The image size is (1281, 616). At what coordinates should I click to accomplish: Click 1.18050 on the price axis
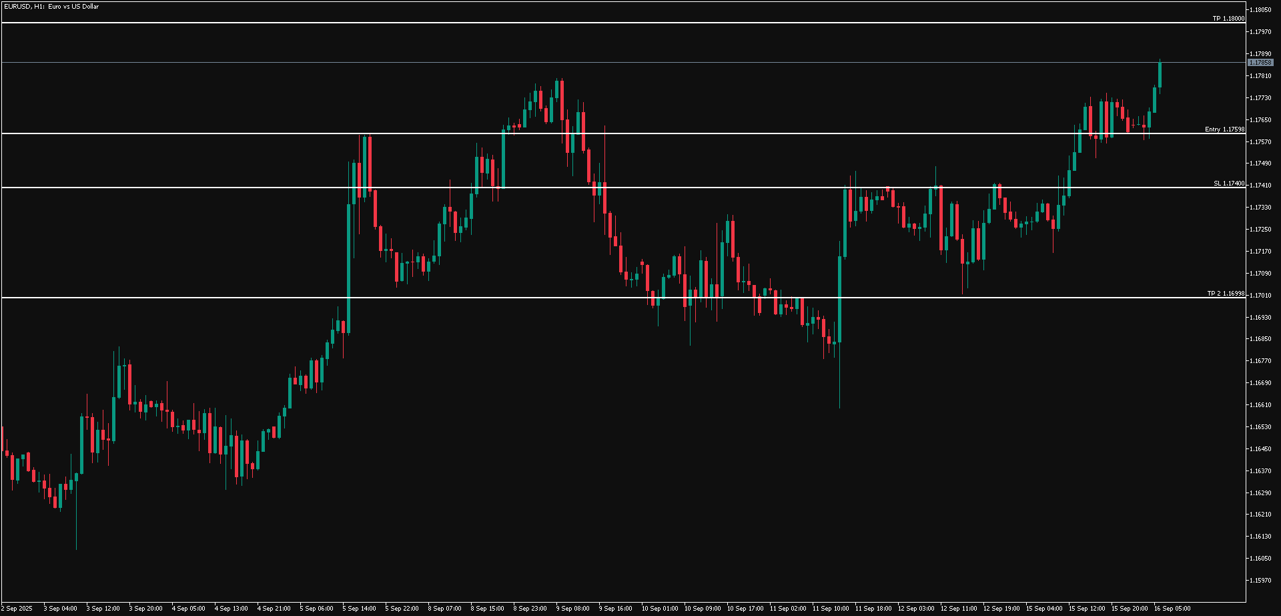(1260, 10)
